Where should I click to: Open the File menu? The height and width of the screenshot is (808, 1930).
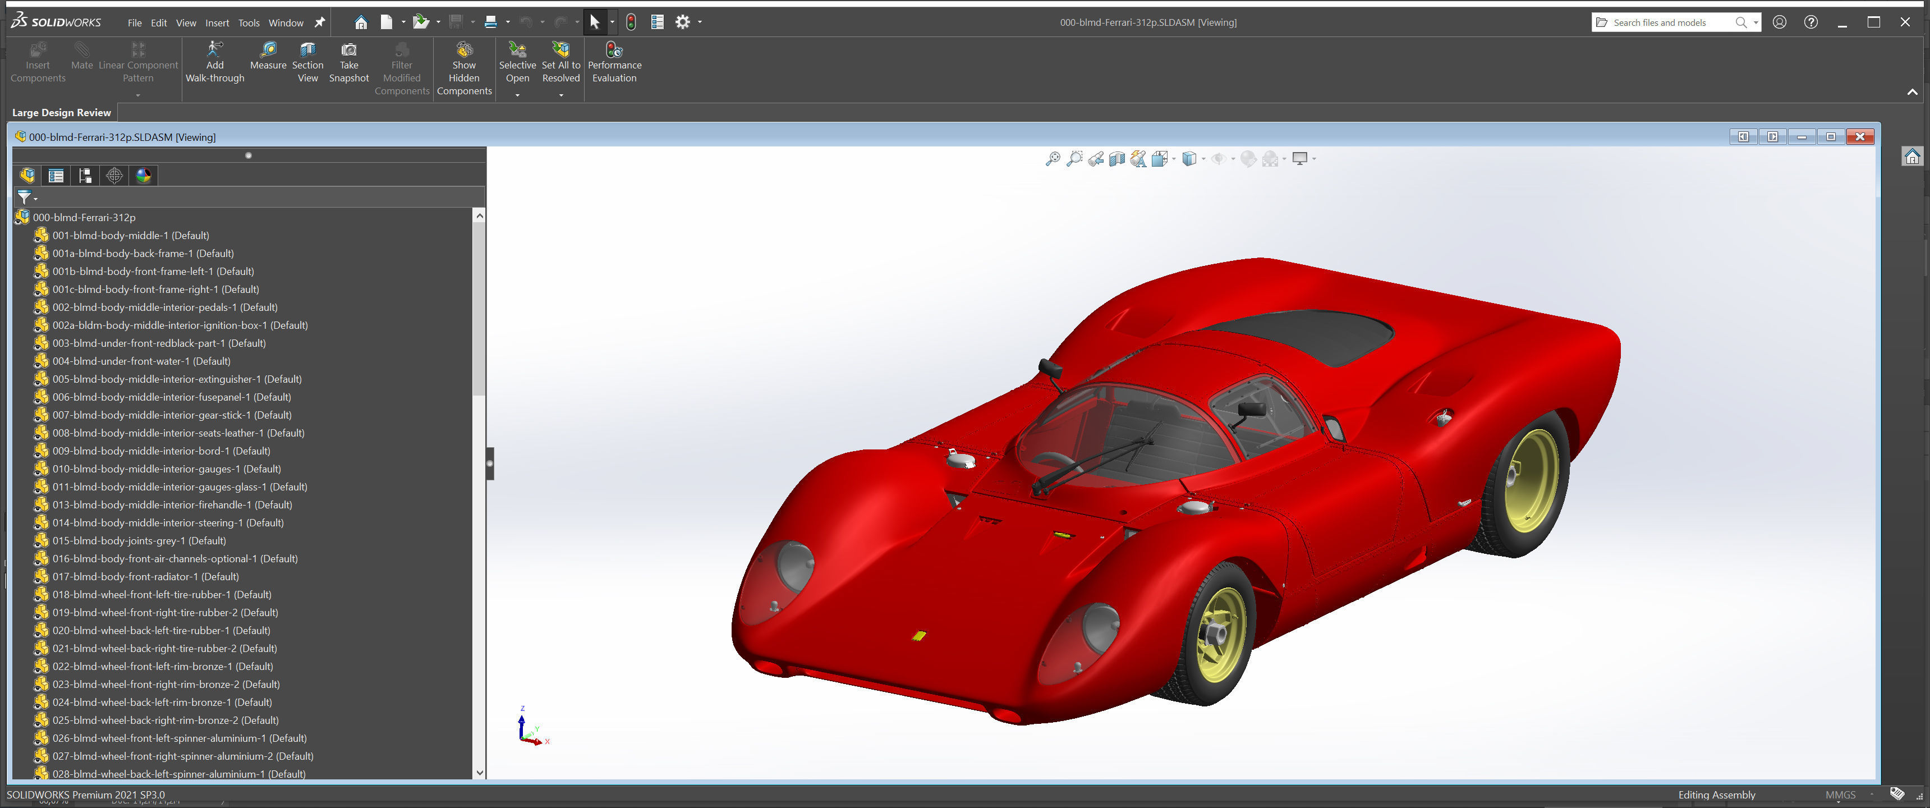[135, 22]
